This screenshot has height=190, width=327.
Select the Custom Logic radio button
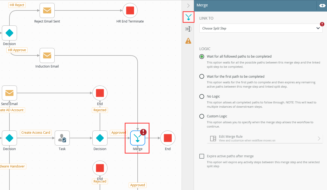202,116
